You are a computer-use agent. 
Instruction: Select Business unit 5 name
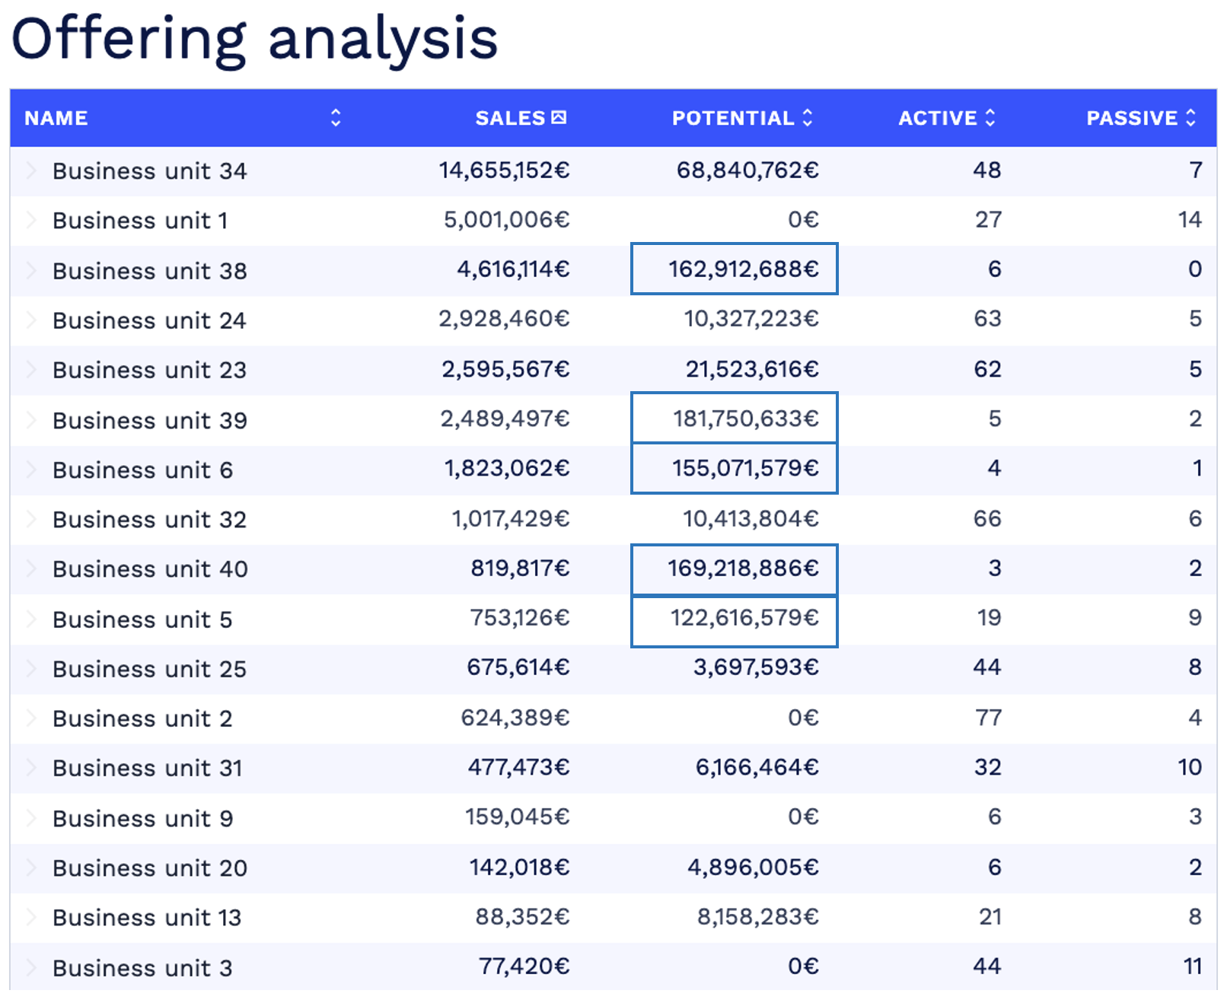point(142,619)
